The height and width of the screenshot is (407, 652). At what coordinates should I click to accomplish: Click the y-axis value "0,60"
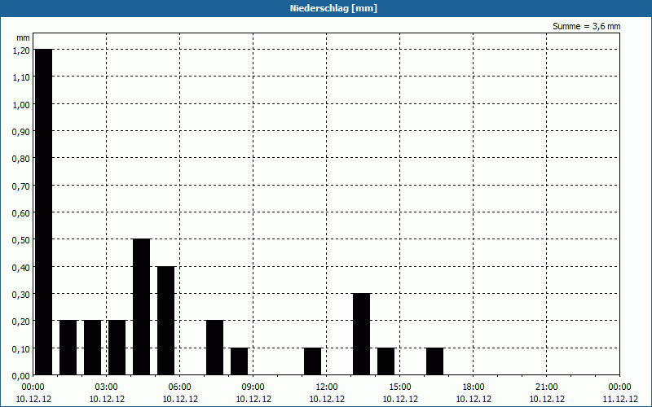[x=21, y=213]
